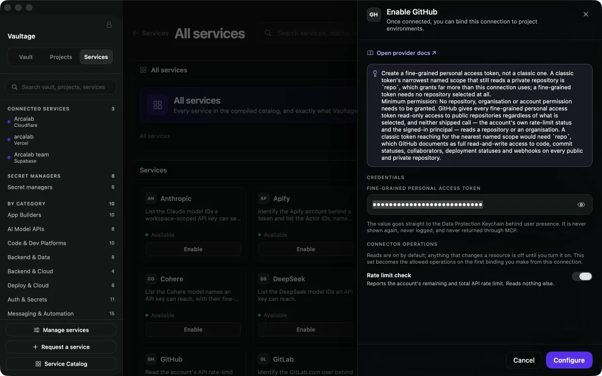Open the arcalab Vercel connection
The width and height of the screenshot is (602, 376).
pyautogui.click(x=61, y=140)
